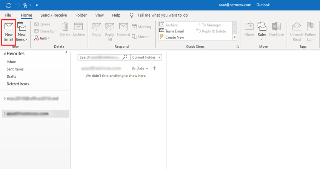
Task: Click the Forward icon
Action: click(123, 27)
